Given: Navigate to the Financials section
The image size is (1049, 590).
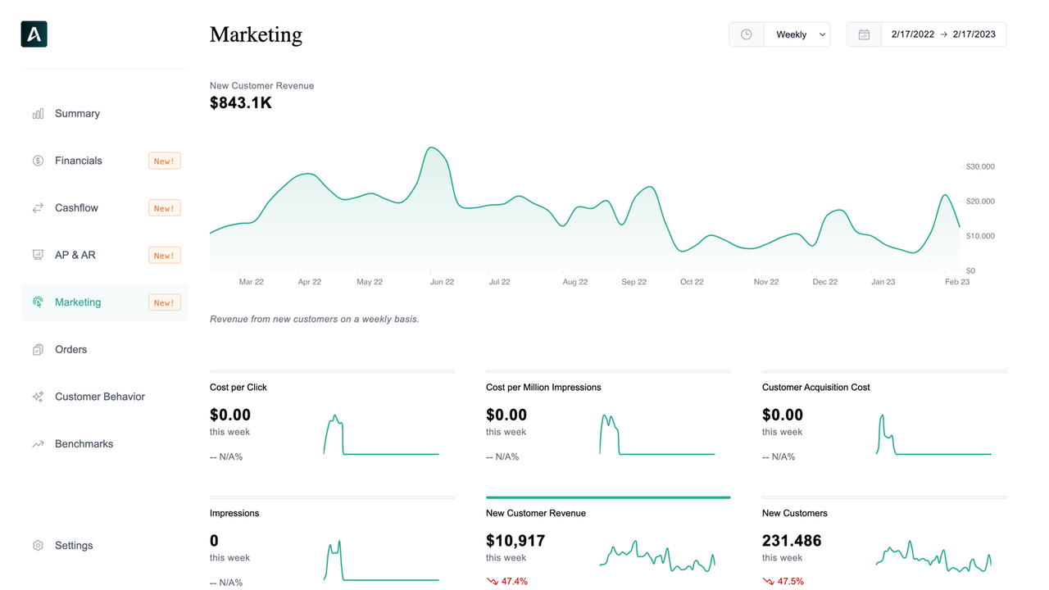Looking at the screenshot, I should click(x=79, y=161).
